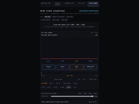
Task: Hit the Kick drum pad
Action: click(76, 67)
